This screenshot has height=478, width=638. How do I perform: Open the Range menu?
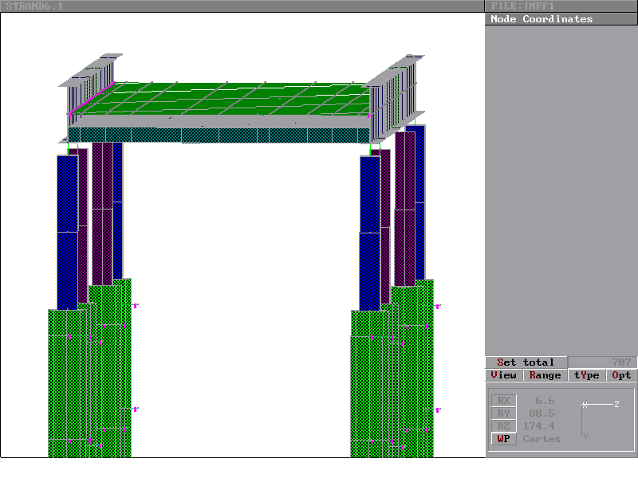(x=545, y=375)
